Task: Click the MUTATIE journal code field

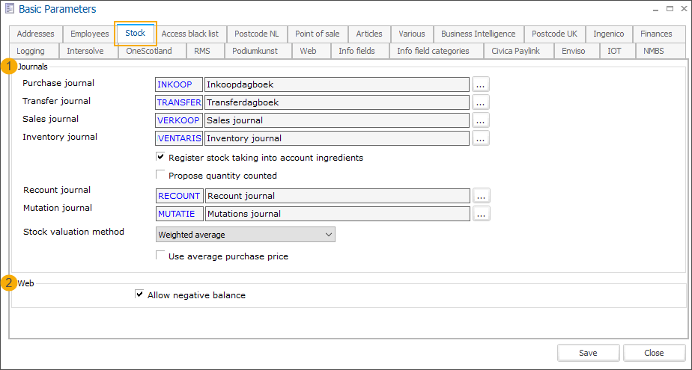Action: tap(180, 214)
